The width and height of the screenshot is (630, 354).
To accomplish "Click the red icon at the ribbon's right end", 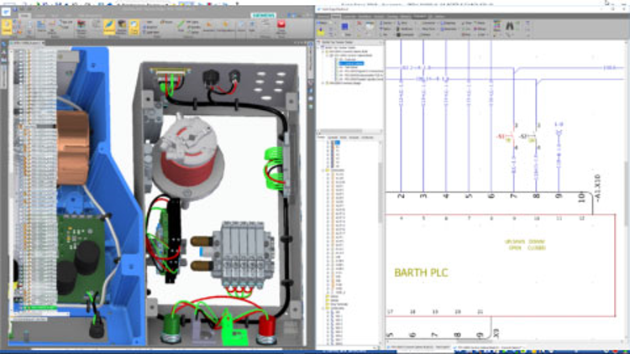I will (281, 25).
